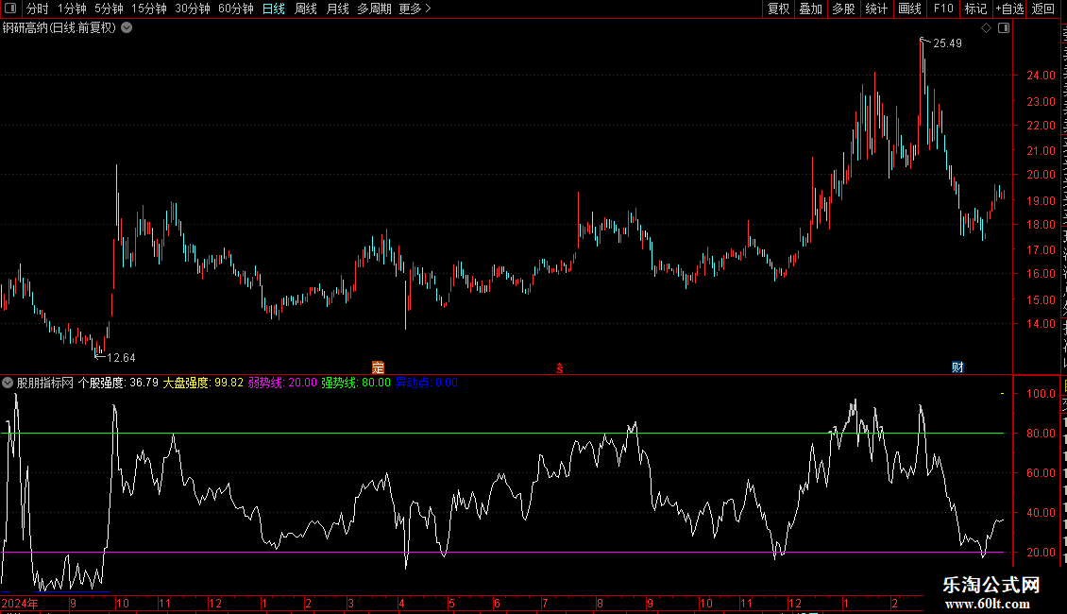This screenshot has height=614, width=1067.
Task: Open the dropdown beside 钢研高纳(日线.前复权)
Action: (127, 28)
